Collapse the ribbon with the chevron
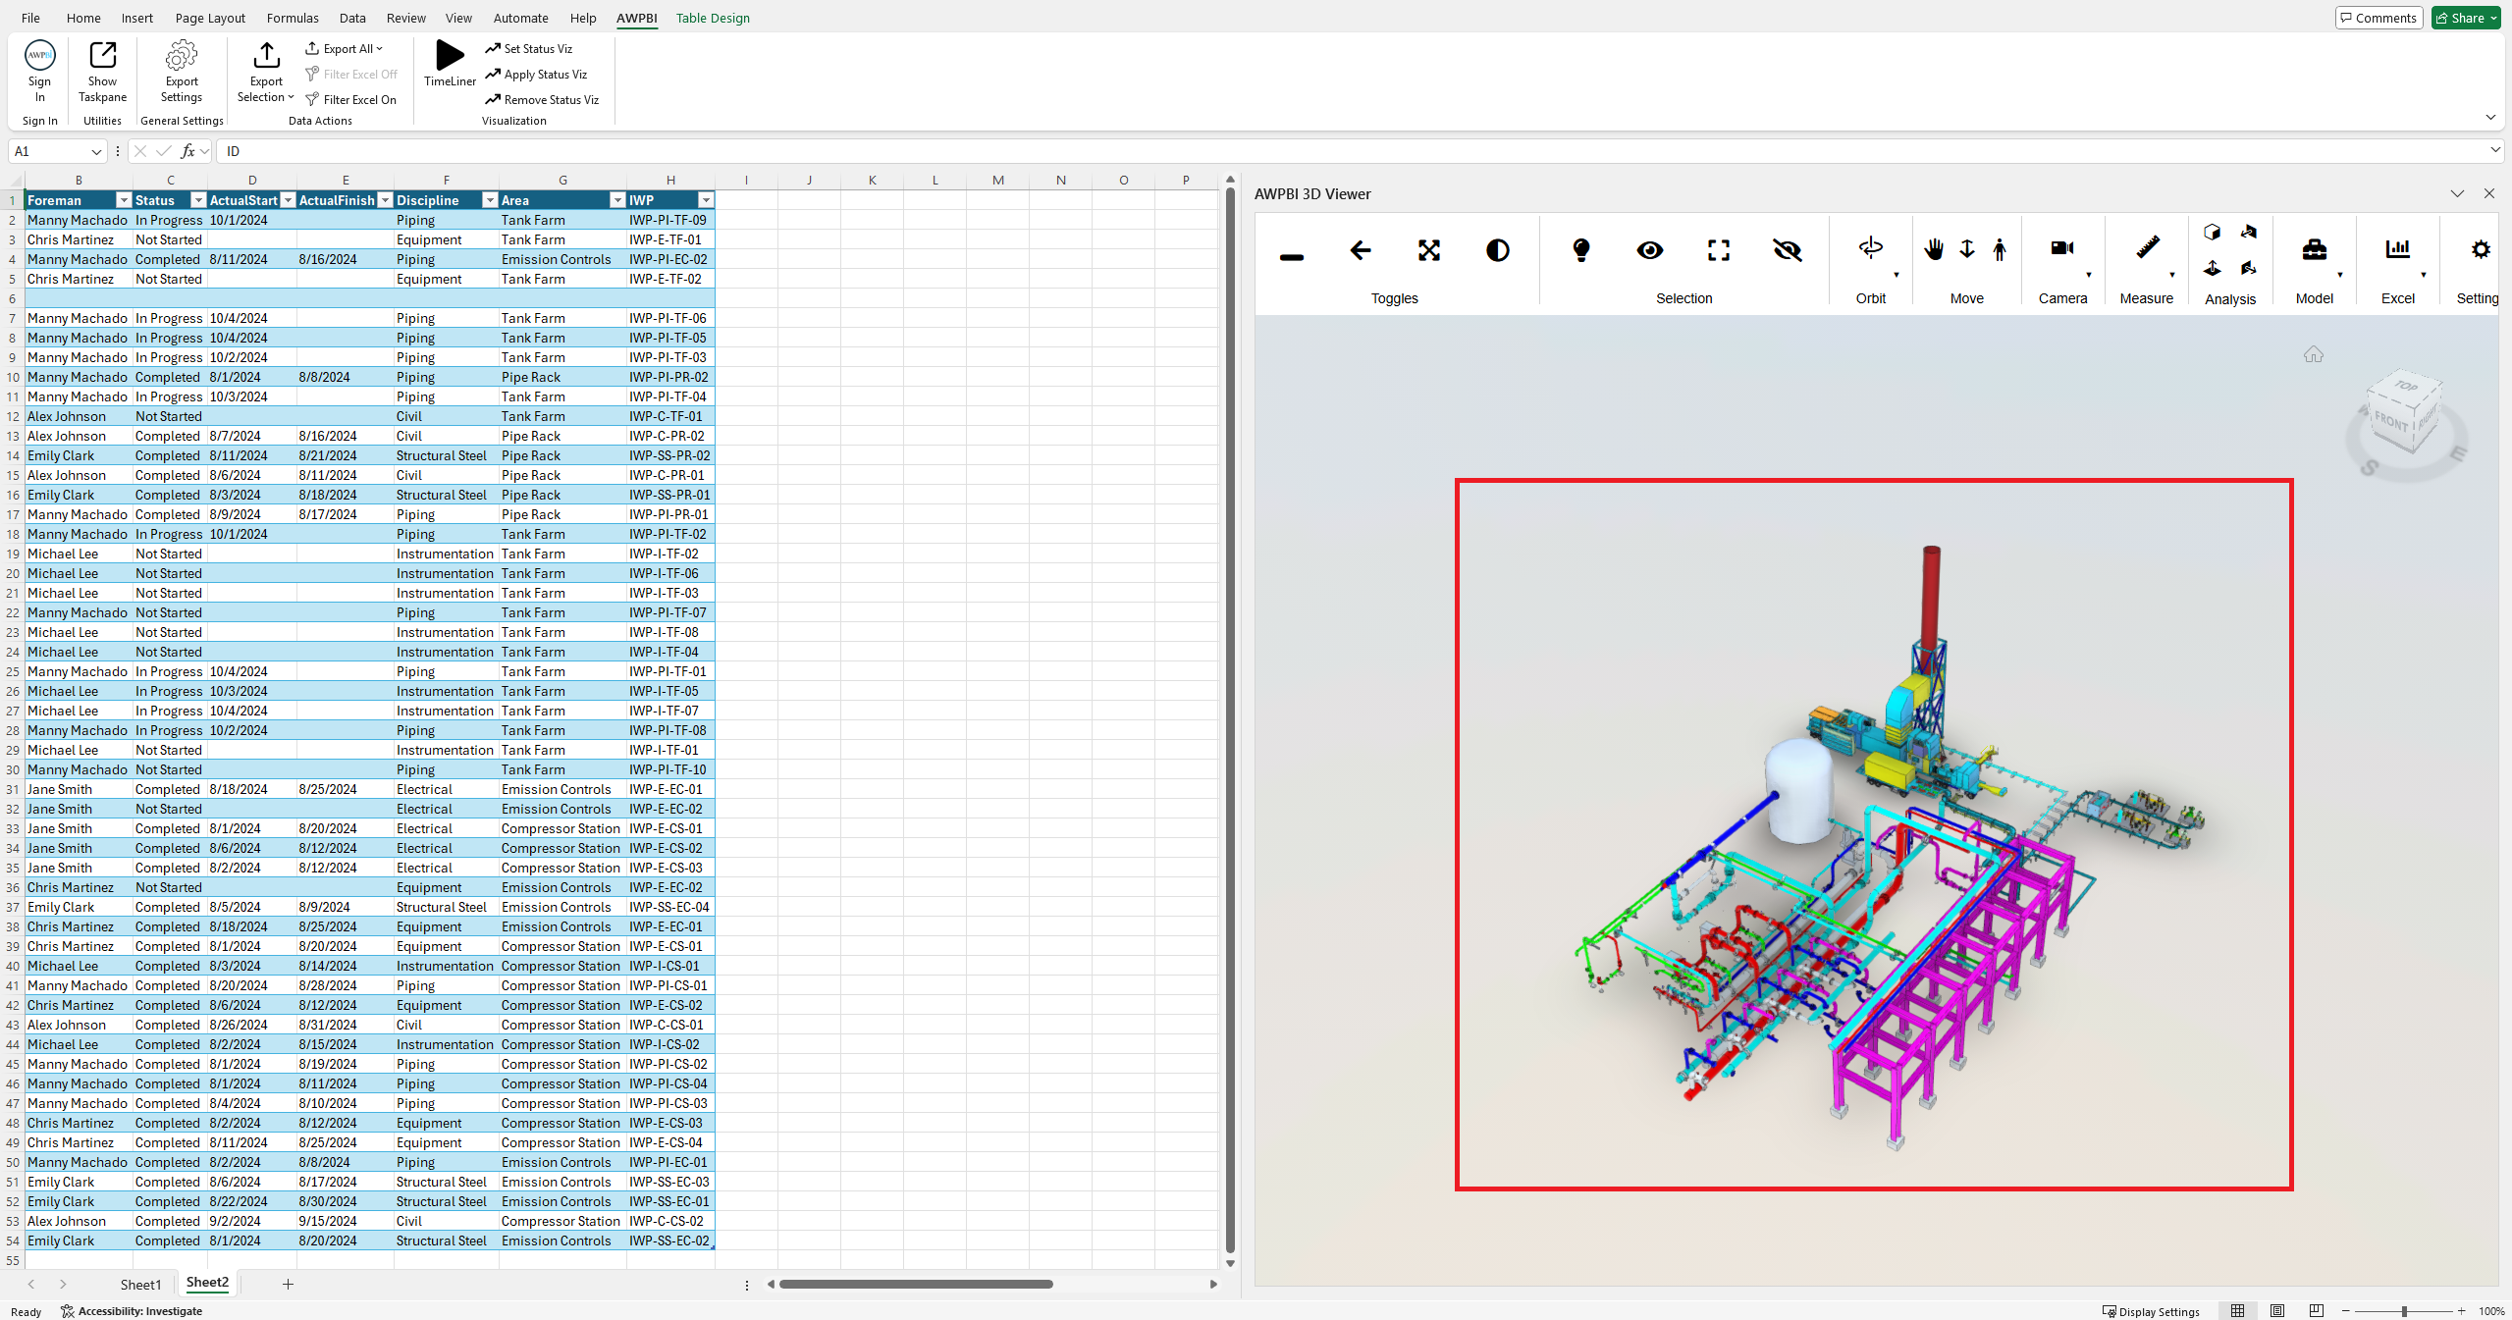This screenshot has height=1320, width=2512. [x=2490, y=117]
